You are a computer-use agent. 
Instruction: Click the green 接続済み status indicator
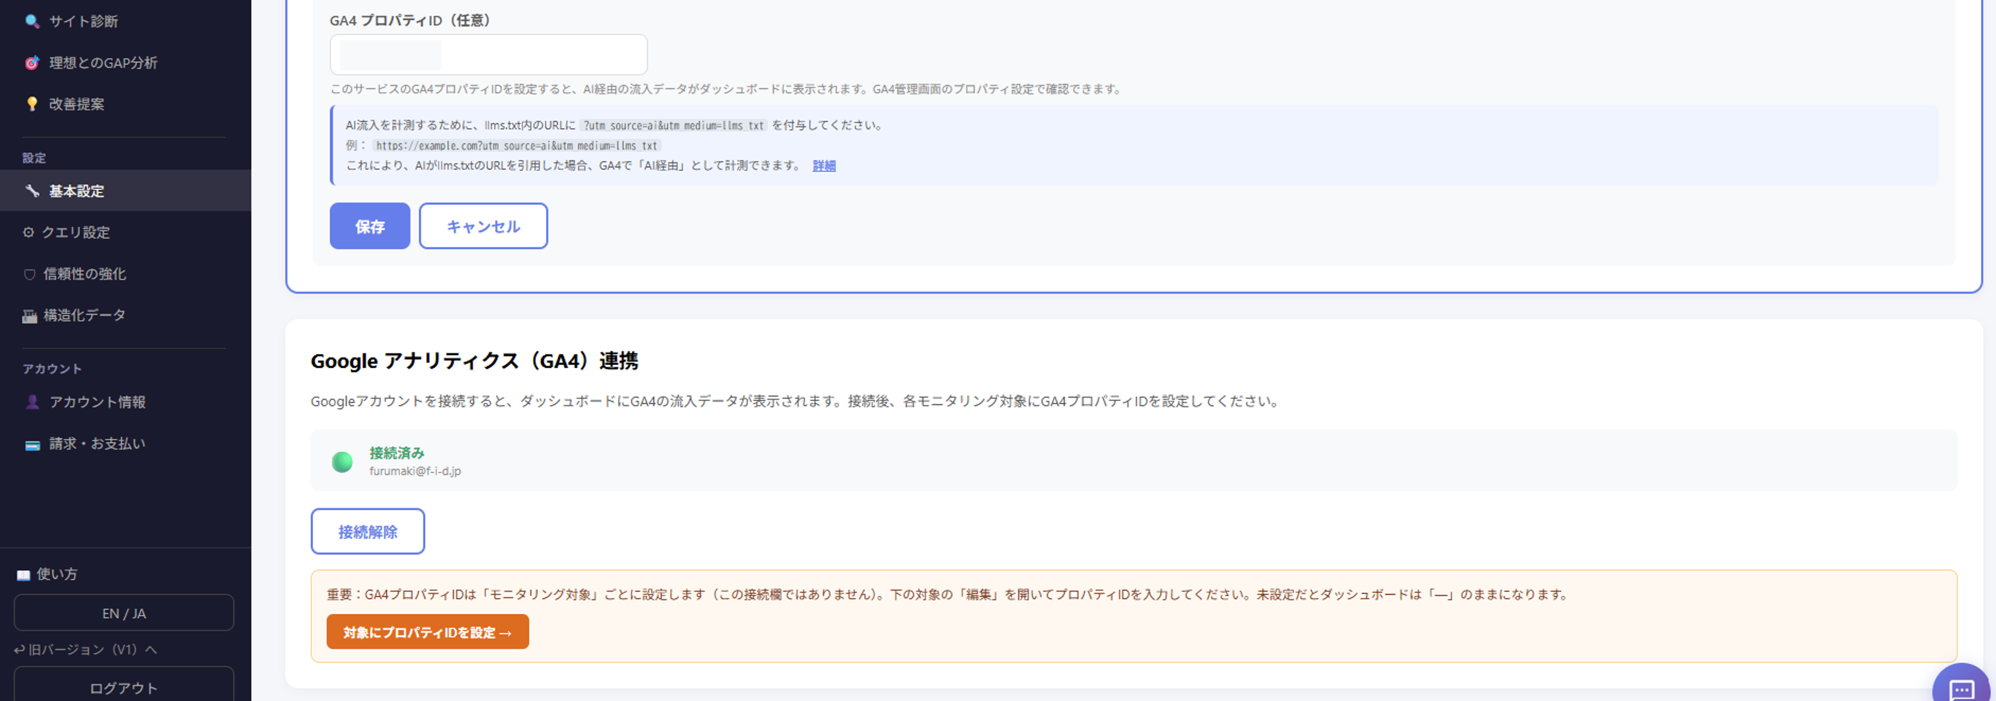coord(342,462)
